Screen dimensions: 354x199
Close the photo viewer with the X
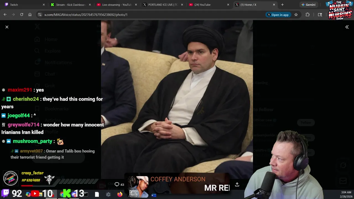click(7, 27)
